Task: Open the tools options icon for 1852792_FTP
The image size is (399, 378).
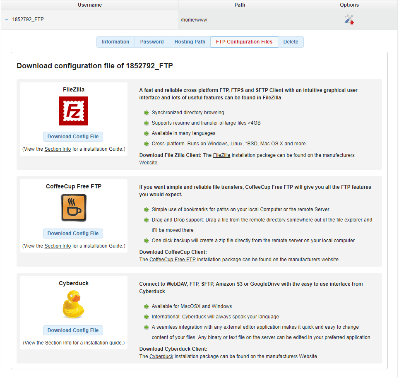Action: [349, 19]
